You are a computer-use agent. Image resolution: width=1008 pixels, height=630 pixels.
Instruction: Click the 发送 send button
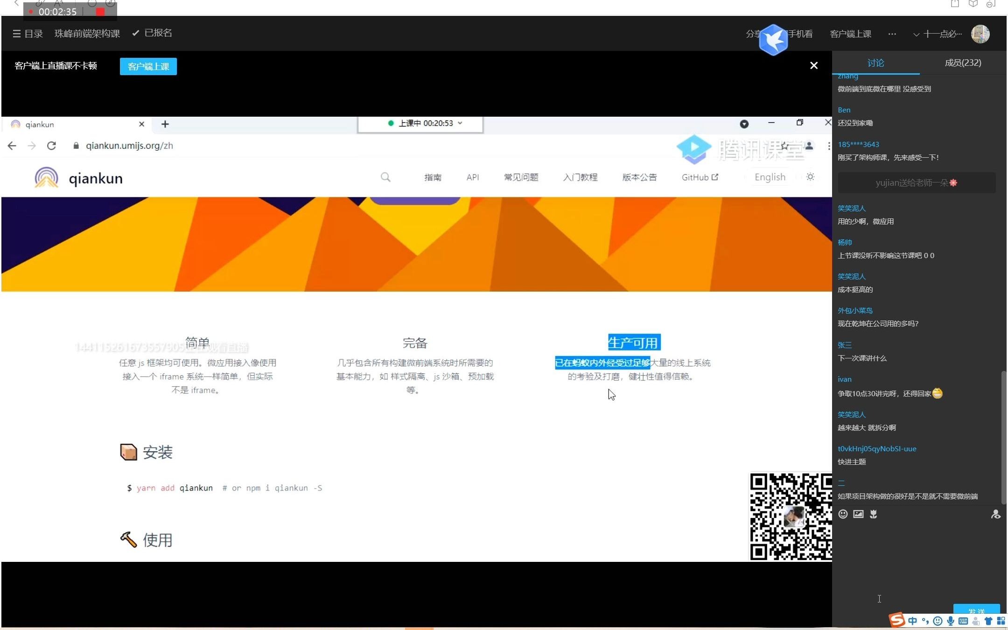pyautogui.click(x=976, y=609)
